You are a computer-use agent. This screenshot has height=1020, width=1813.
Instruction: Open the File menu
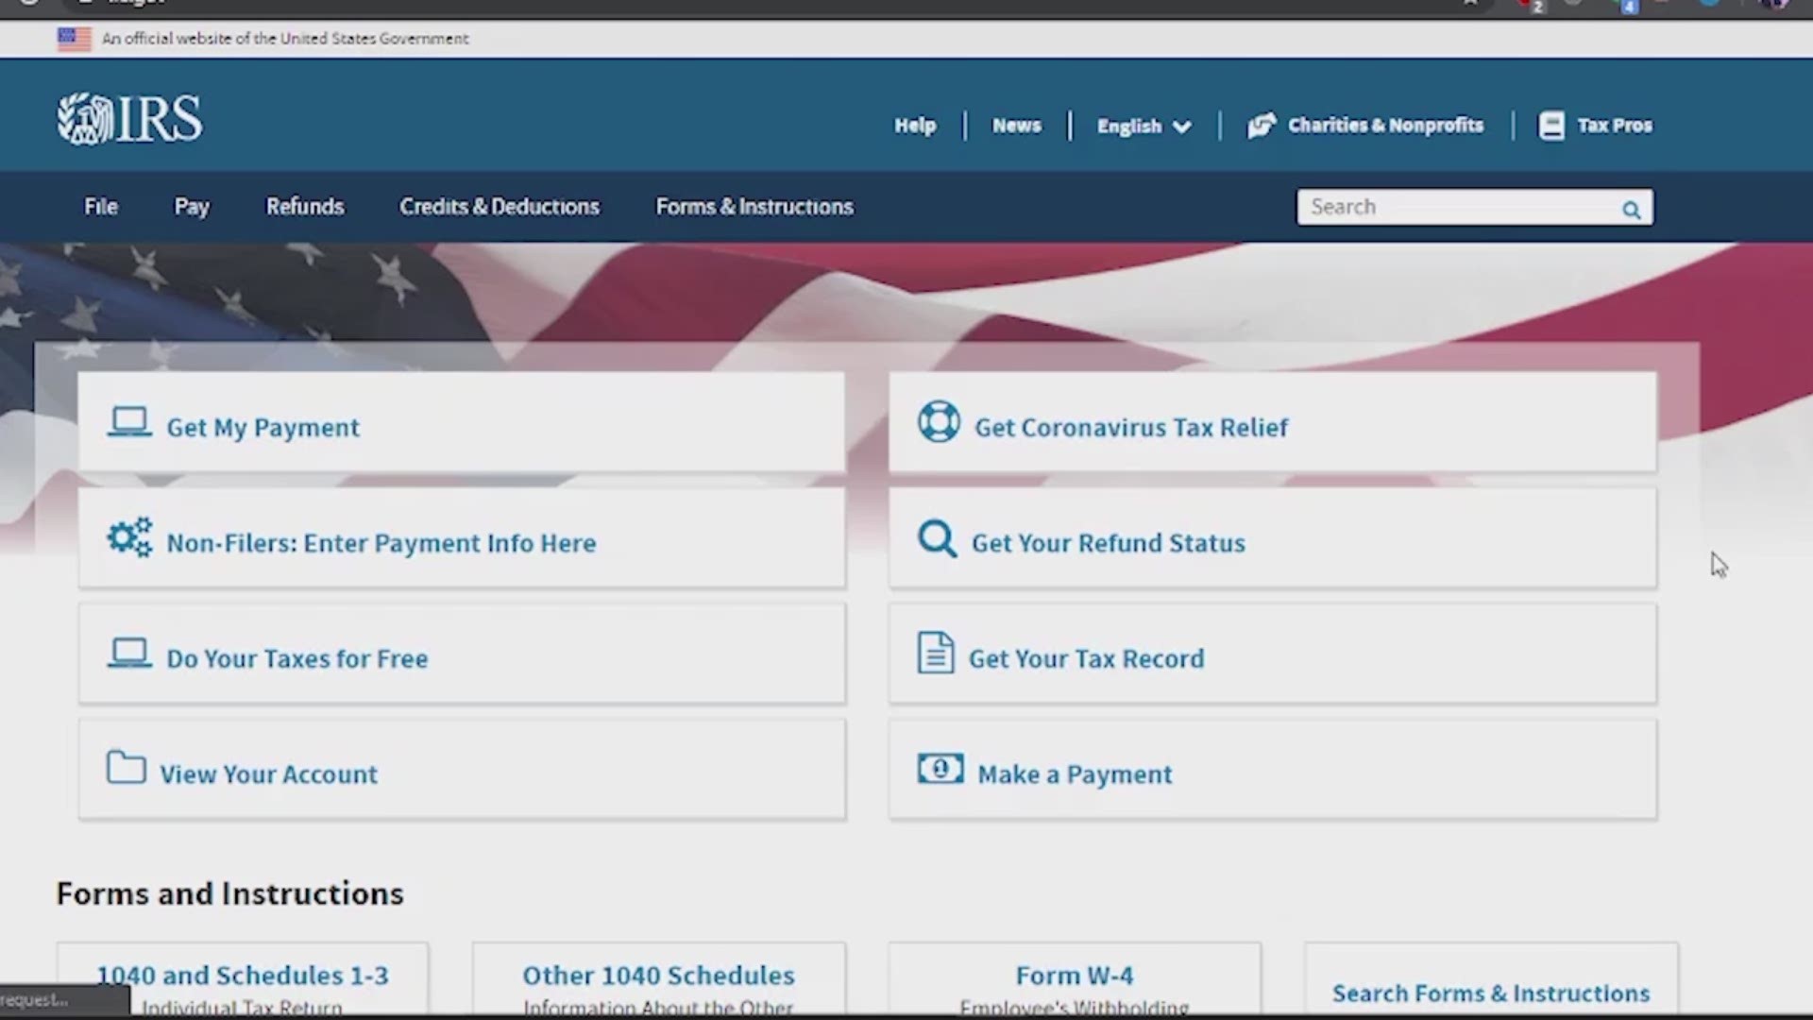(x=101, y=207)
